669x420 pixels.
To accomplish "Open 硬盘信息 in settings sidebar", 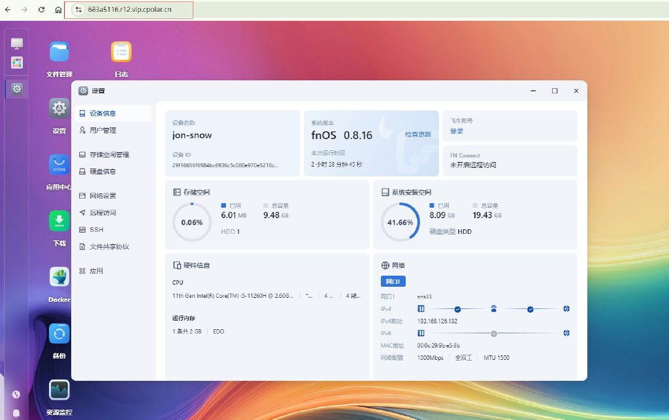I will click(103, 172).
